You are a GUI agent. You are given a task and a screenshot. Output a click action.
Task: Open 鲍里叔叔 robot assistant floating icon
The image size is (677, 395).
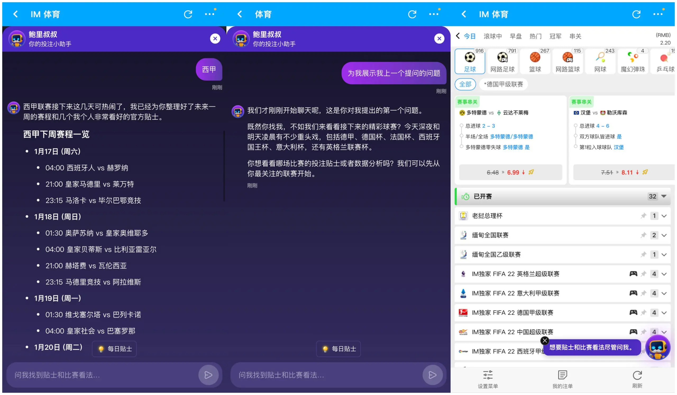click(658, 348)
